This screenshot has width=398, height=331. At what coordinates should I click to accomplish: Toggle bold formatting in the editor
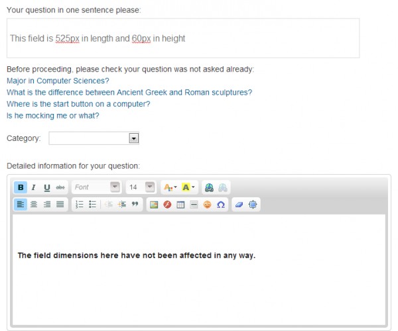coord(21,187)
